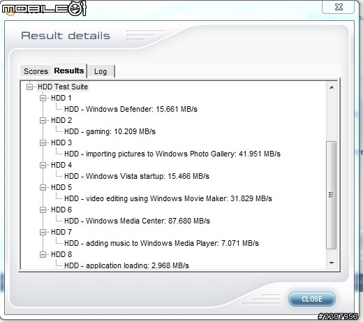Select the Windows Photo Gallery 41.951 MB/s row
This screenshot has width=363, height=322.
pos(172,154)
